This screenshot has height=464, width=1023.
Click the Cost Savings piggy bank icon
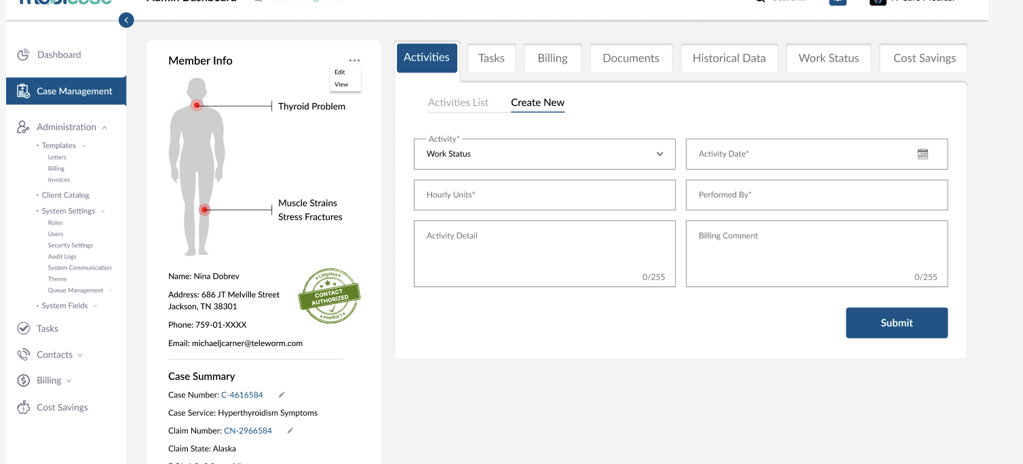24,407
